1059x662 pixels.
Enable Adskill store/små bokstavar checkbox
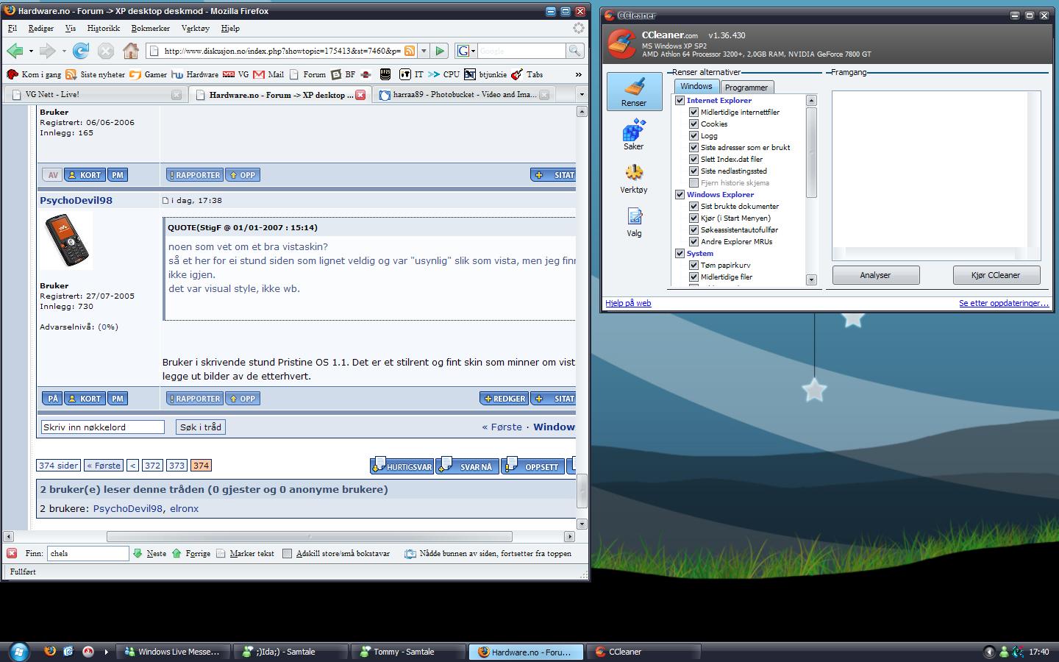288,553
